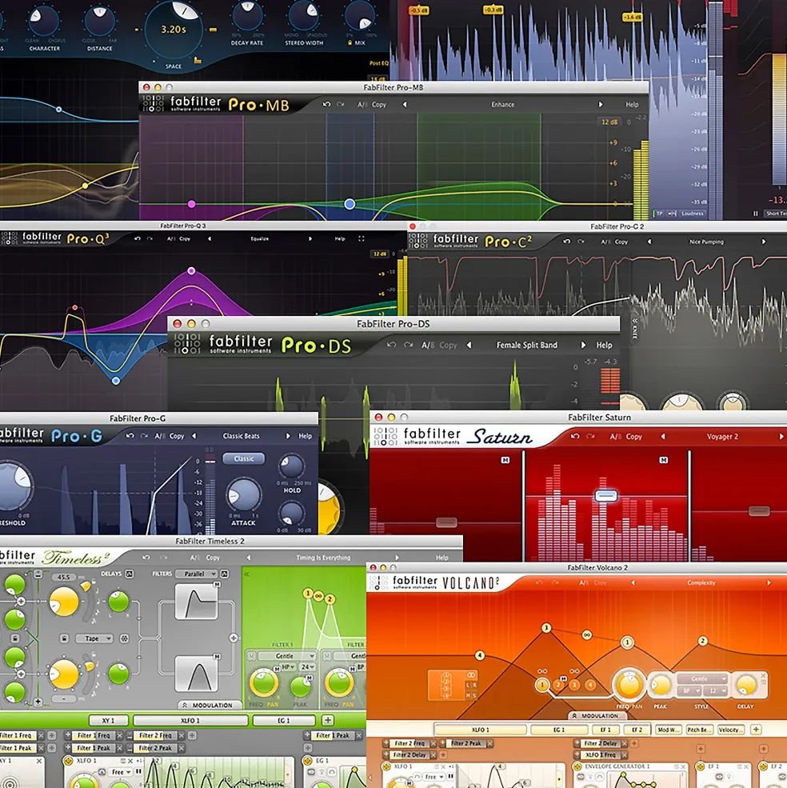Image resolution: width=787 pixels, height=788 pixels.
Task: Open Gentle style dropdown in Volcano 2
Action: (702, 678)
